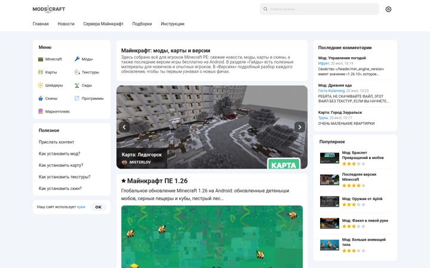Screen dimensions: 430x268
Task: Click star rating under Оружие от Aplok
Action: [354, 204]
